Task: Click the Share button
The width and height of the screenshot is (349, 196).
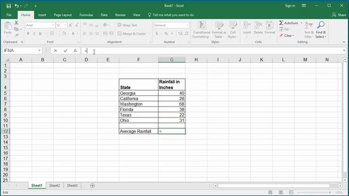Action: (339, 15)
